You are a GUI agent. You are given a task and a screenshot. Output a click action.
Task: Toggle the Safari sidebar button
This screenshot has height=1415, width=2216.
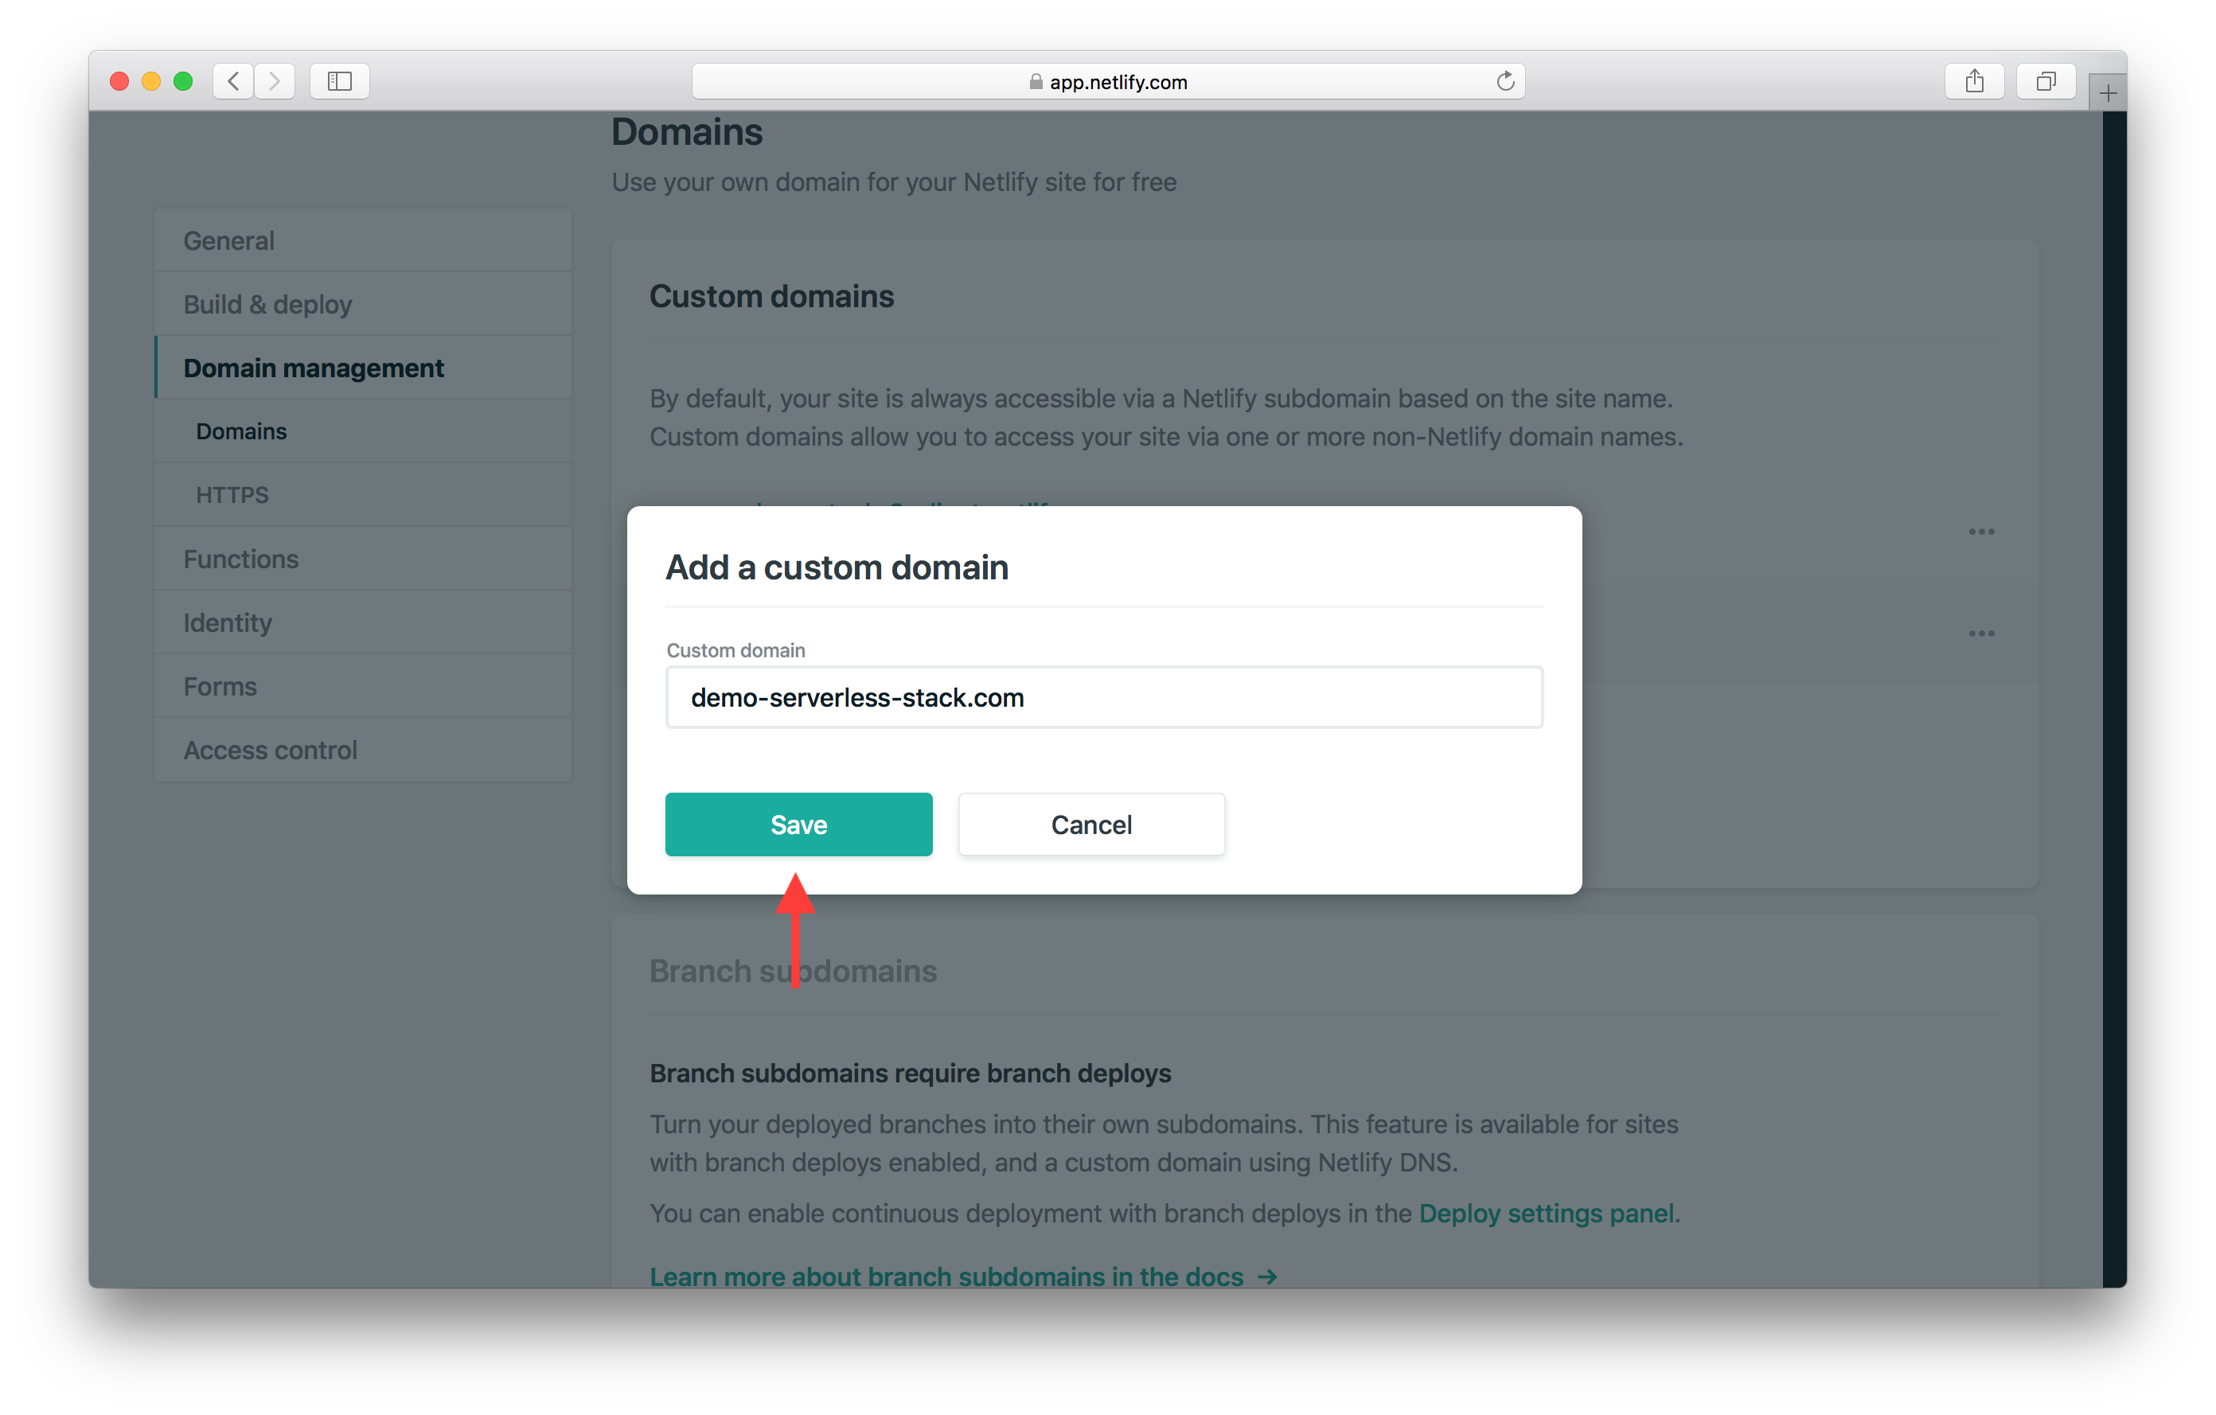click(340, 82)
